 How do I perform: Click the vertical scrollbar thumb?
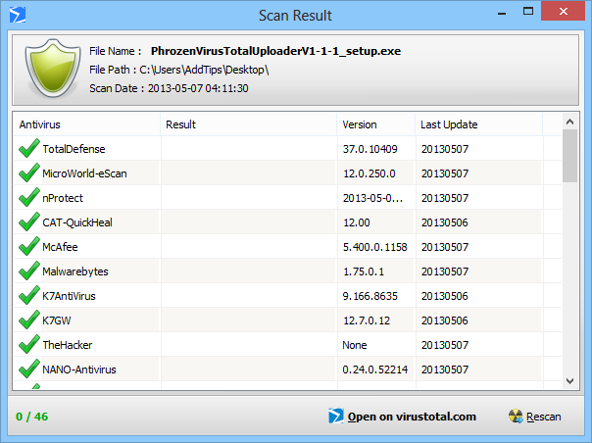(x=570, y=156)
